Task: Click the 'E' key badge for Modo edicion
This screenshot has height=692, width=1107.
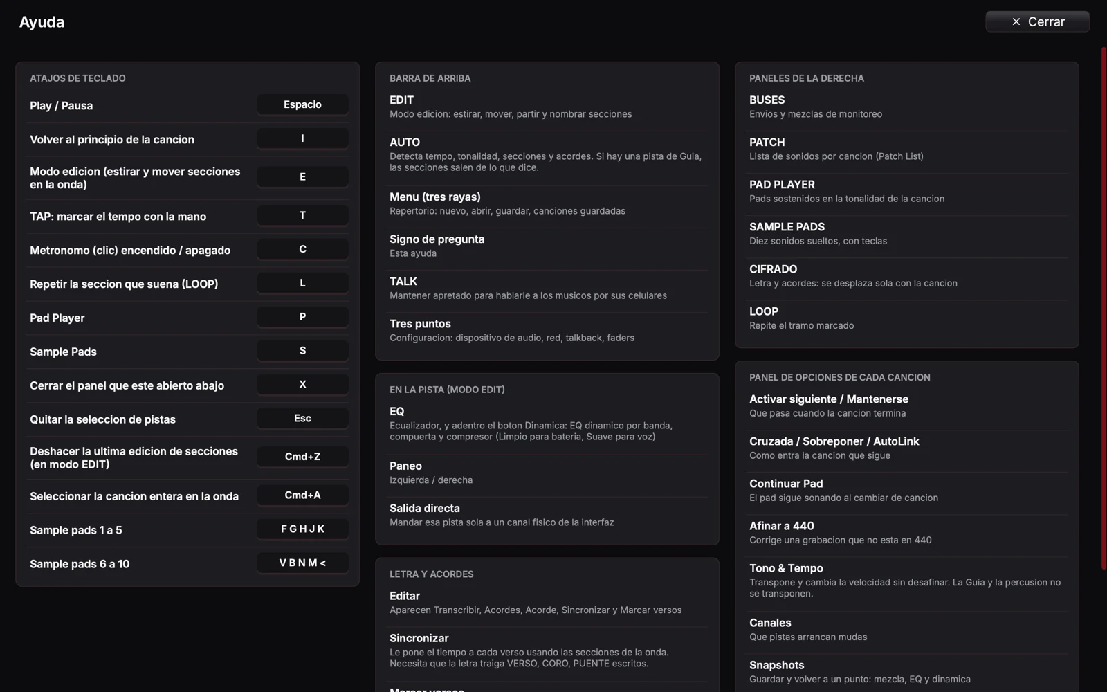Action: tap(302, 177)
